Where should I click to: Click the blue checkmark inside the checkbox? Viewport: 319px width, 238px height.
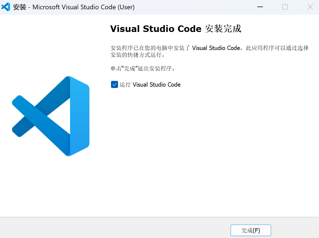point(114,84)
